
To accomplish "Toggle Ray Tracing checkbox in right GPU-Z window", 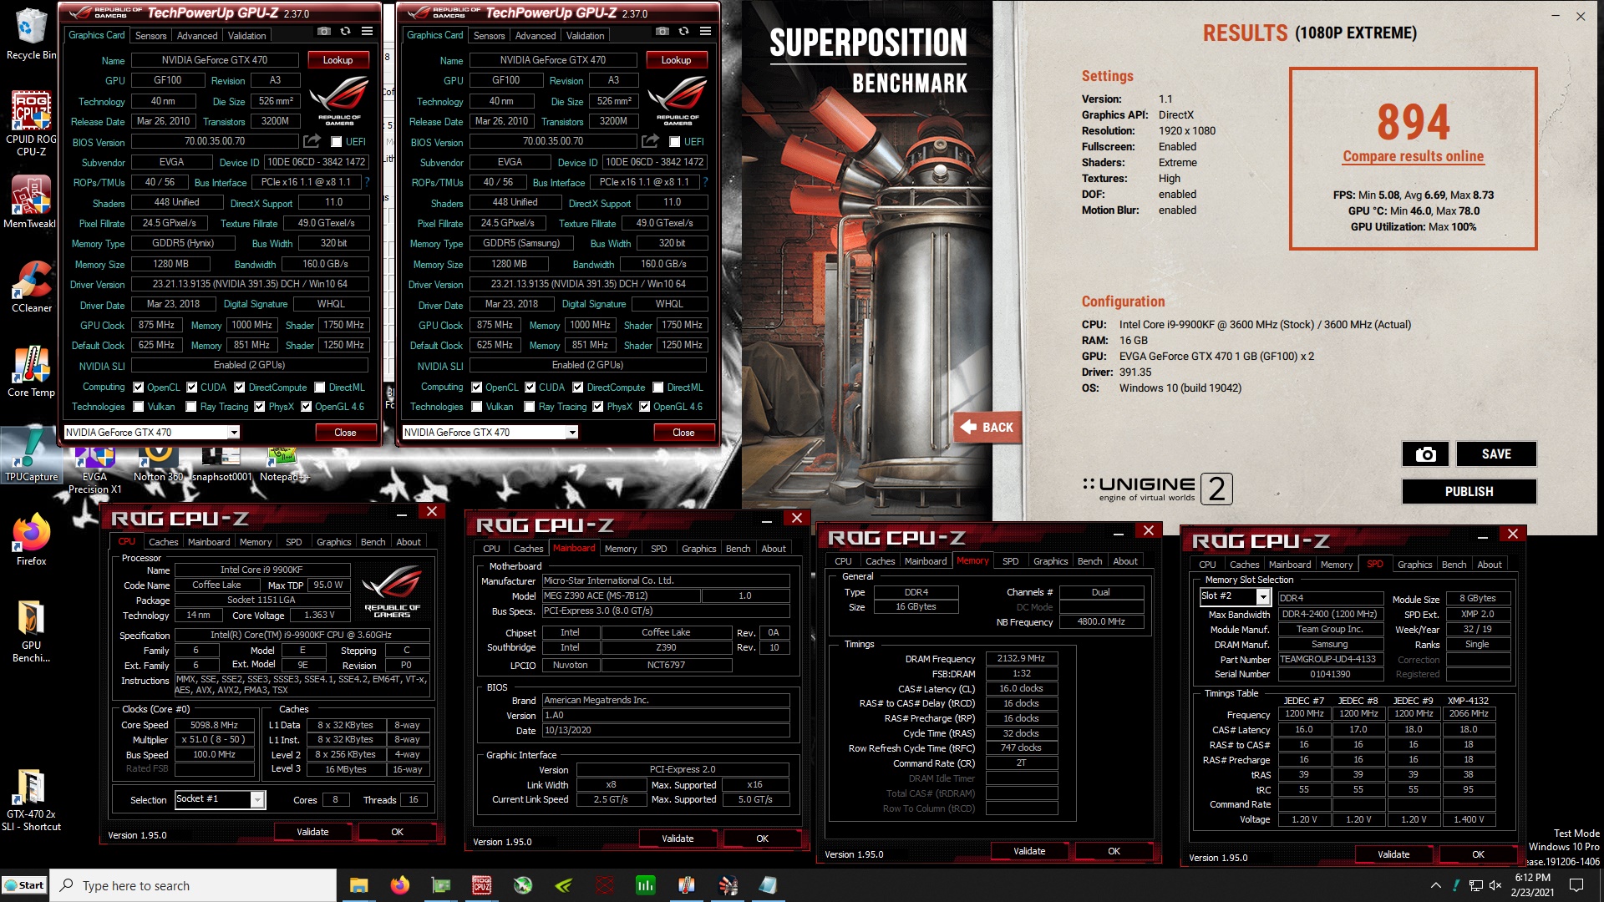I will (530, 407).
